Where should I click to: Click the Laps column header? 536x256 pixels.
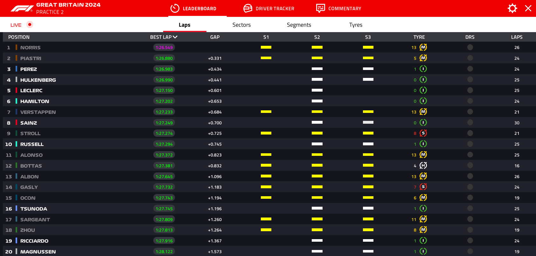[517, 37]
